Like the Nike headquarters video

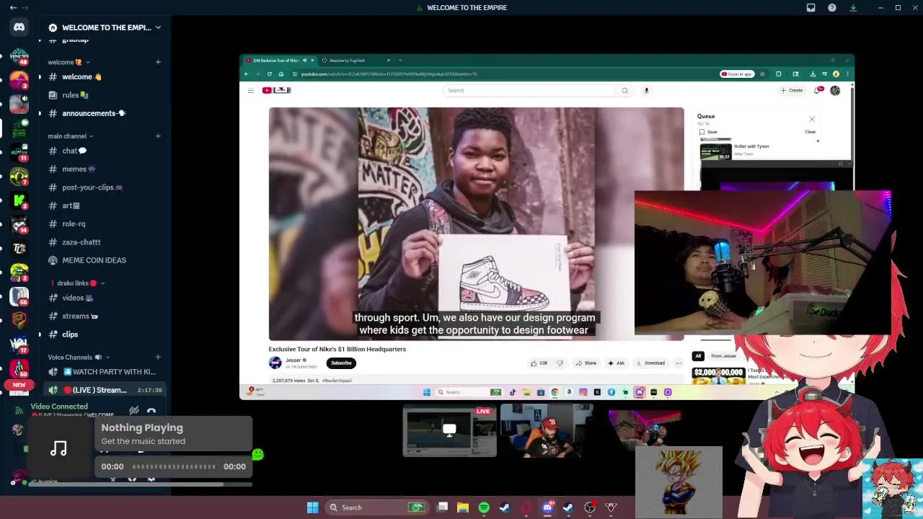coord(539,363)
